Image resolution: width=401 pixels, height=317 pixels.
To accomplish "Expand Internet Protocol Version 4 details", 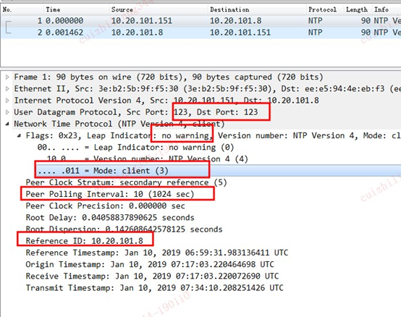I will coord(7,100).
